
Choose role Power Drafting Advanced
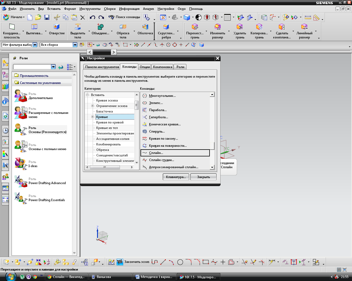(x=40, y=181)
